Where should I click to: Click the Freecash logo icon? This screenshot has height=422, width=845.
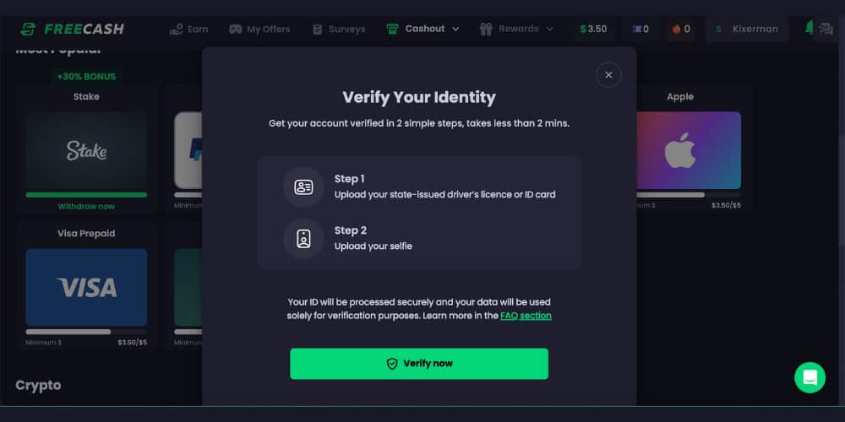click(x=28, y=29)
